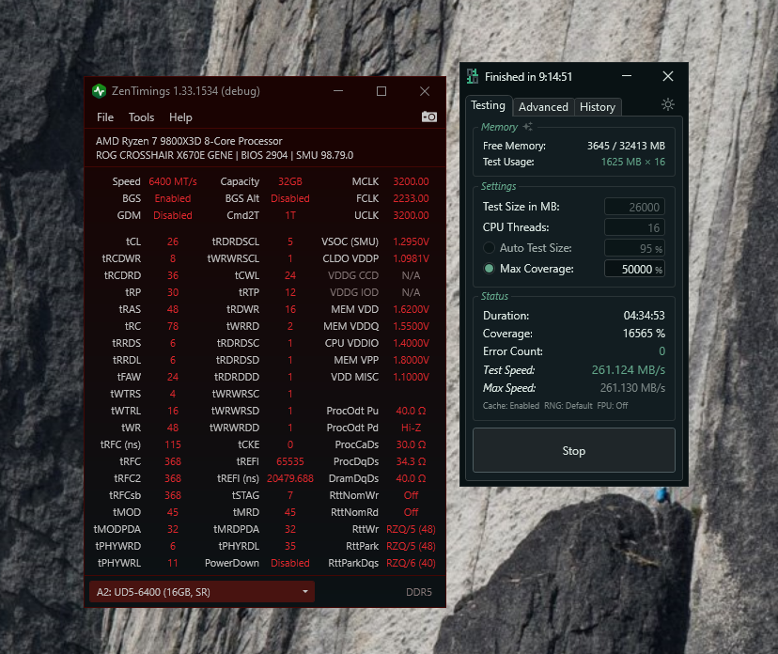Click the Free Memory value 3645 / 32413 MB
Viewport: 778px width, 654px height.
626,146
